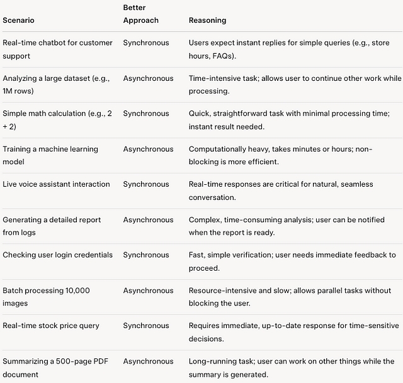Select the Summarizing a 500-page PDF document cell
Image resolution: width=403 pixels, height=383 pixels.
pyautogui.click(x=55, y=368)
